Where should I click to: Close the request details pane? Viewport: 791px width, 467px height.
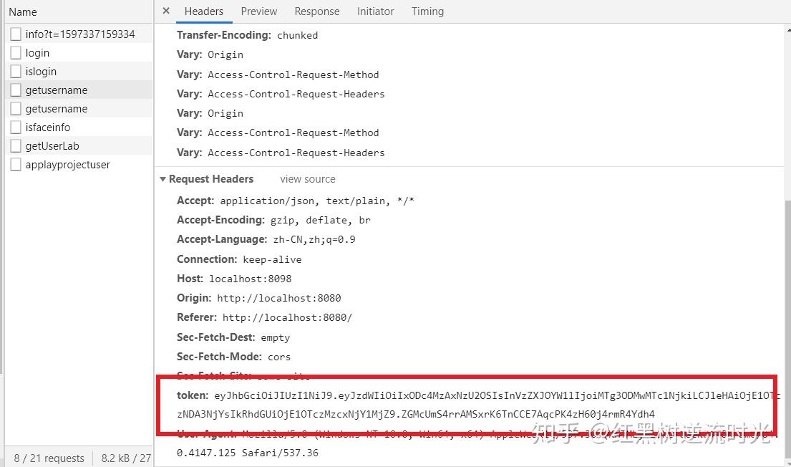coord(165,11)
